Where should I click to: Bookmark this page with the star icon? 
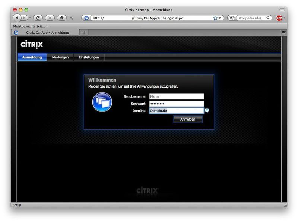[x=215, y=18]
